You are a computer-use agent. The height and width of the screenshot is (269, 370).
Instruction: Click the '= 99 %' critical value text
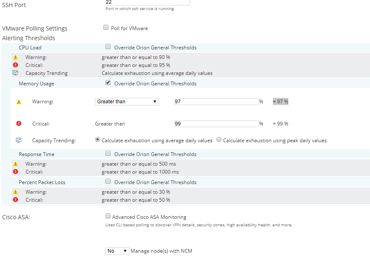[x=280, y=124]
